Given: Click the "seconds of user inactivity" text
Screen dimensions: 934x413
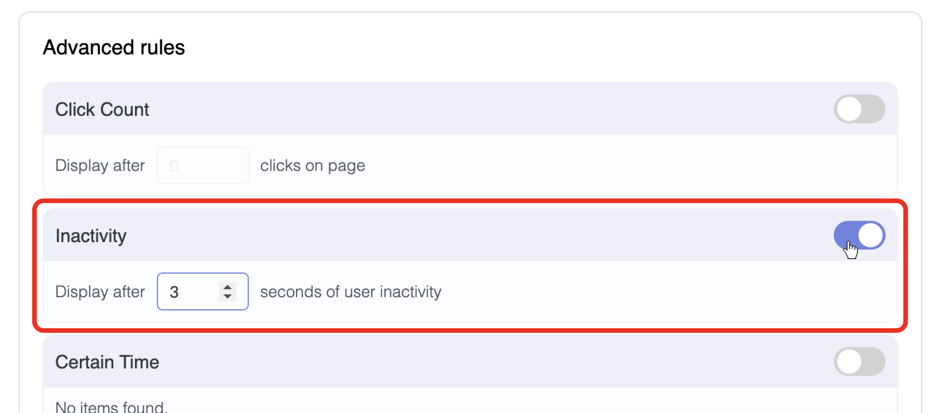Looking at the screenshot, I should 350,292.
